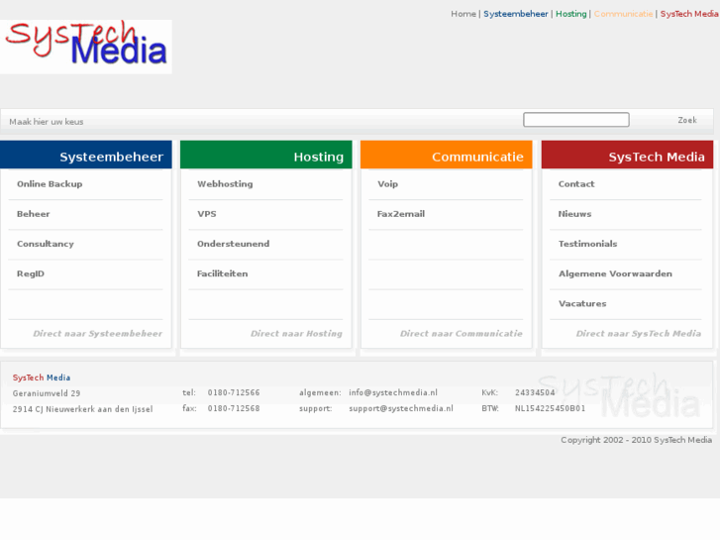The image size is (720, 540).
Task: Open Hosting in the top navigation
Action: click(x=571, y=14)
